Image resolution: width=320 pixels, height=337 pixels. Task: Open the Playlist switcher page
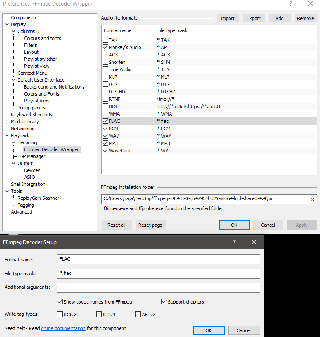40,59
